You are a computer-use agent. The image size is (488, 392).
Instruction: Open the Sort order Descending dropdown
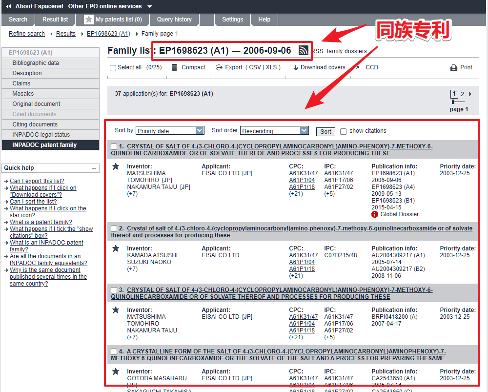(274, 131)
